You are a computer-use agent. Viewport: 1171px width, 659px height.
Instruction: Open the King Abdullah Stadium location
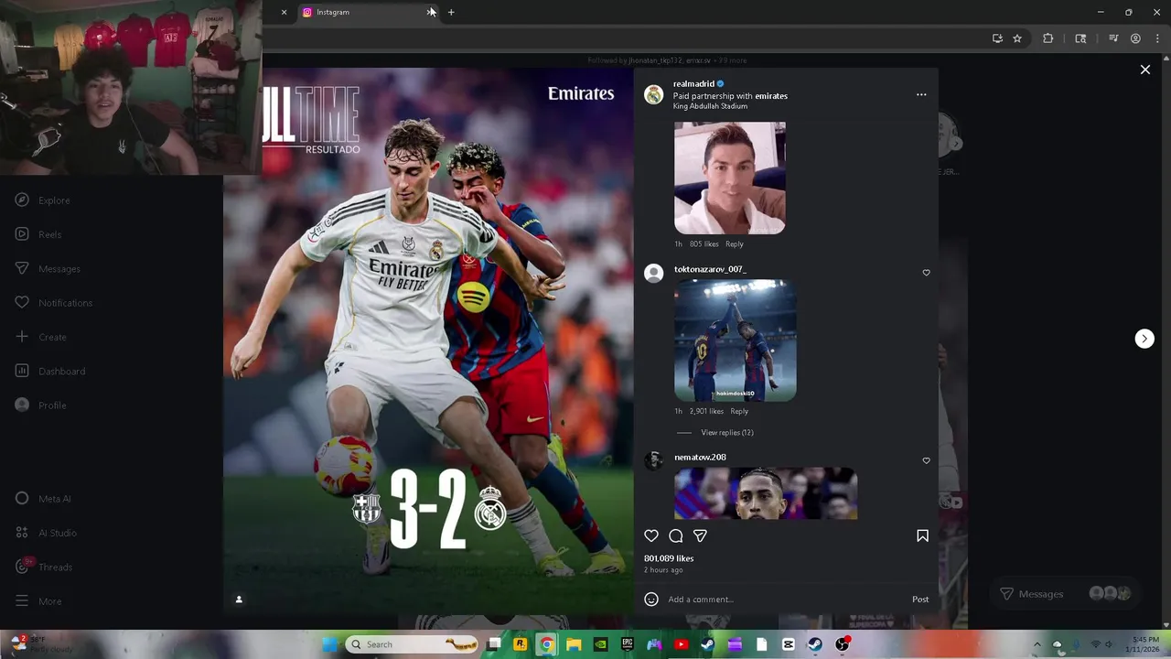[710, 106]
